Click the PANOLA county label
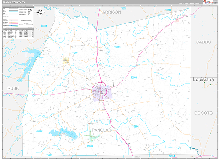Viewport: 220px width, 159px height. (x=100, y=130)
